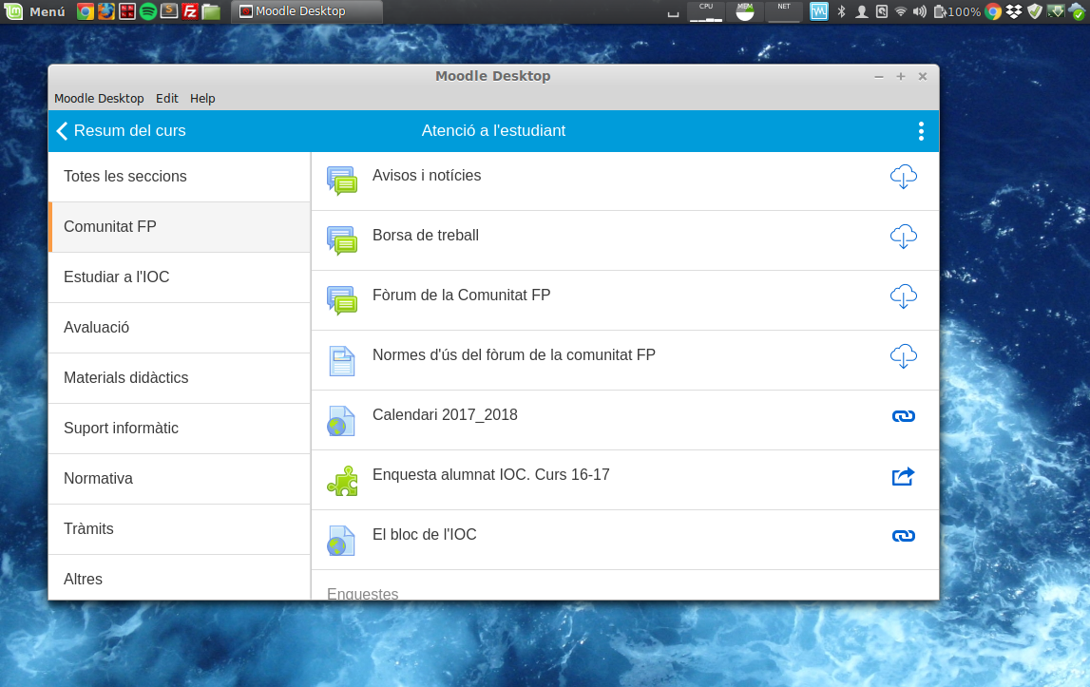This screenshot has width=1090, height=687.
Task: Open the Help menu
Action: (x=202, y=99)
